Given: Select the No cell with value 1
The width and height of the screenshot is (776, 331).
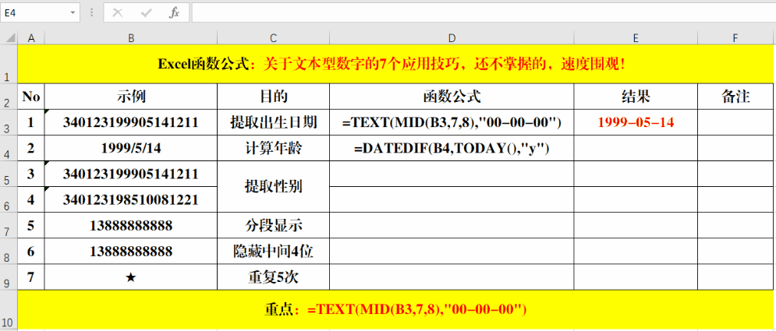Looking at the screenshot, I should coord(31,122).
